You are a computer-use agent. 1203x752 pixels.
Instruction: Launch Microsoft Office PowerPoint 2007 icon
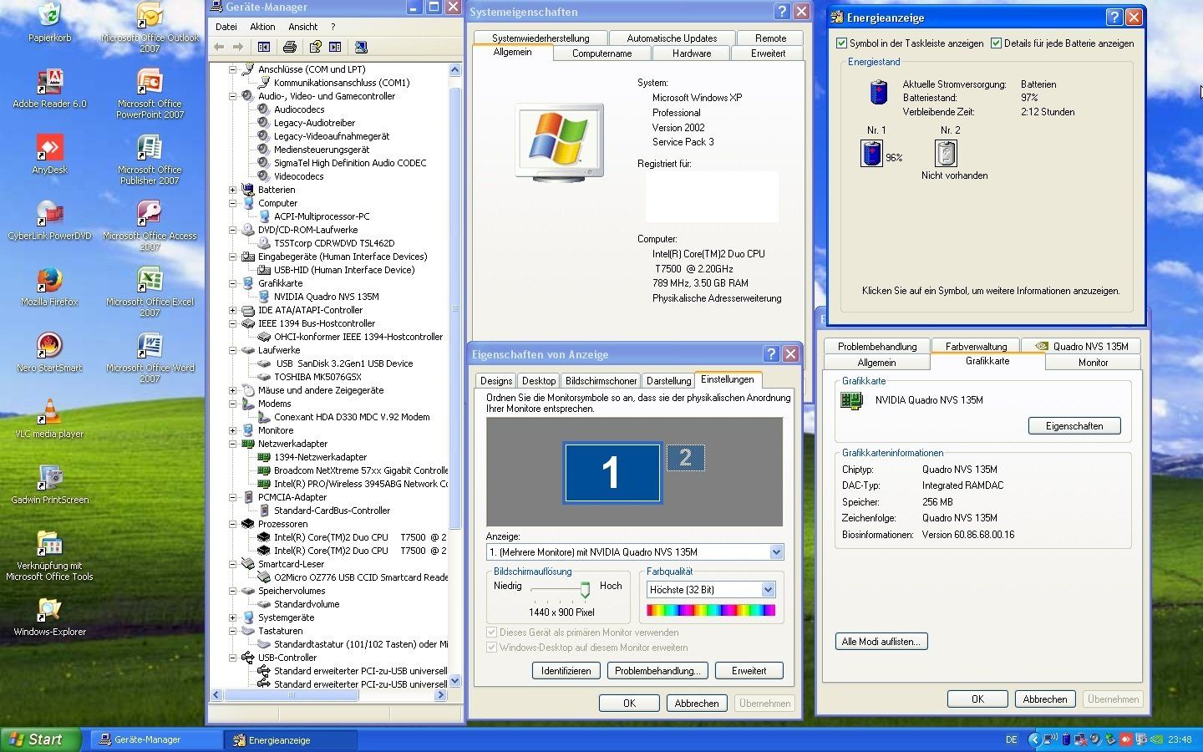pyautogui.click(x=150, y=93)
